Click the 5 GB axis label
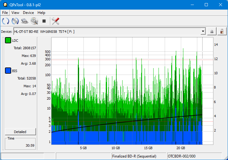Viewport: 228px width, 160px height. pyautogui.click(x=83, y=148)
